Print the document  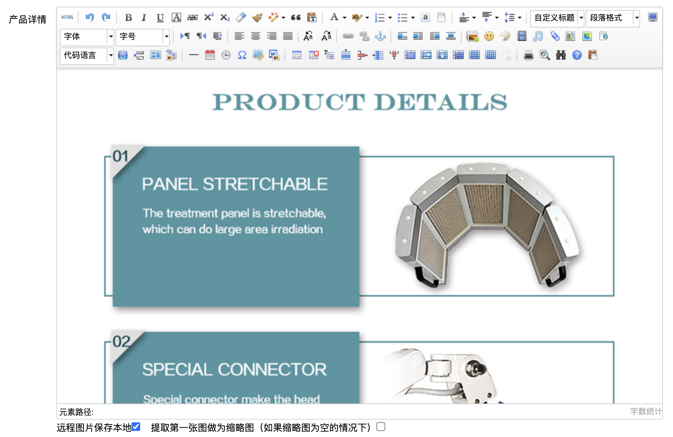(528, 55)
